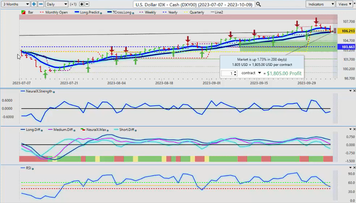Click the 106.213 yellow price label

click(x=346, y=31)
